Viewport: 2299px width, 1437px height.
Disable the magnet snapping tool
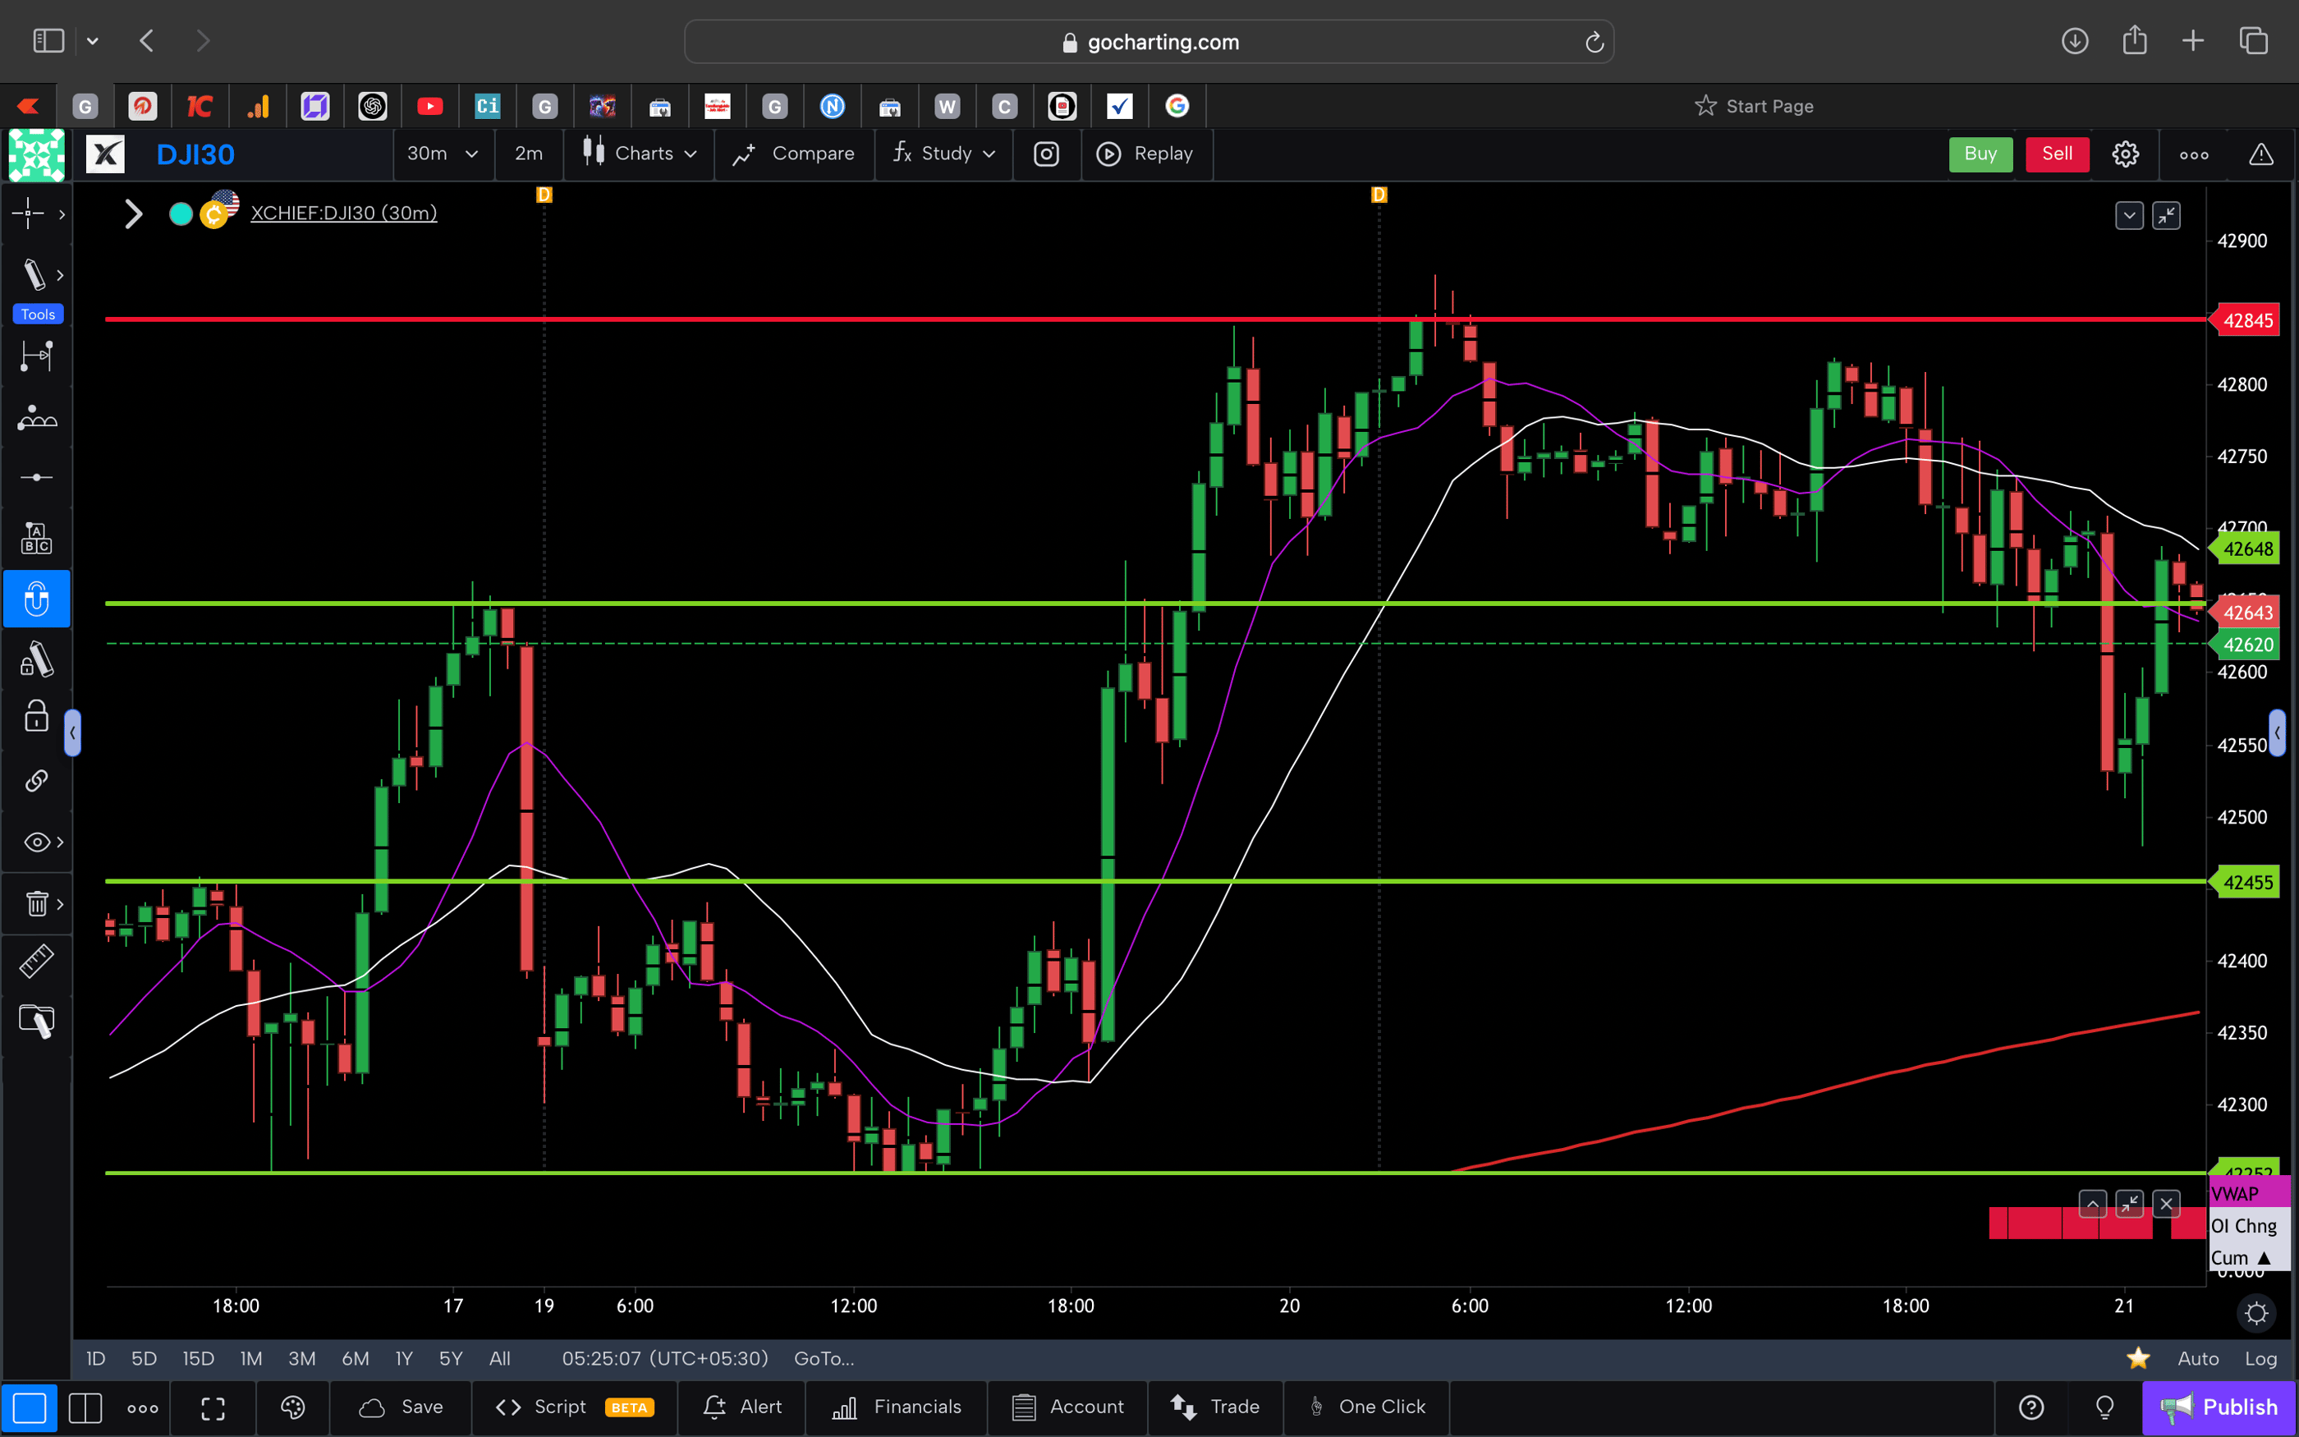[x=36, y=599]
